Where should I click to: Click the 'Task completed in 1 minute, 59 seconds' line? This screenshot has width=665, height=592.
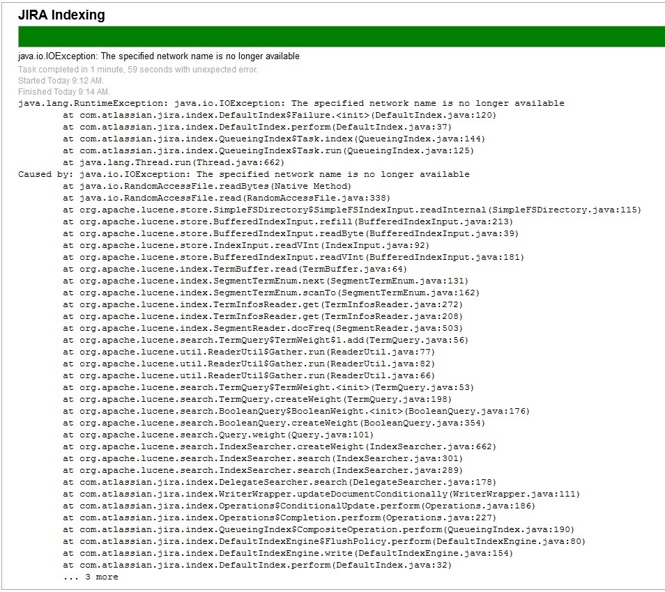138,70
